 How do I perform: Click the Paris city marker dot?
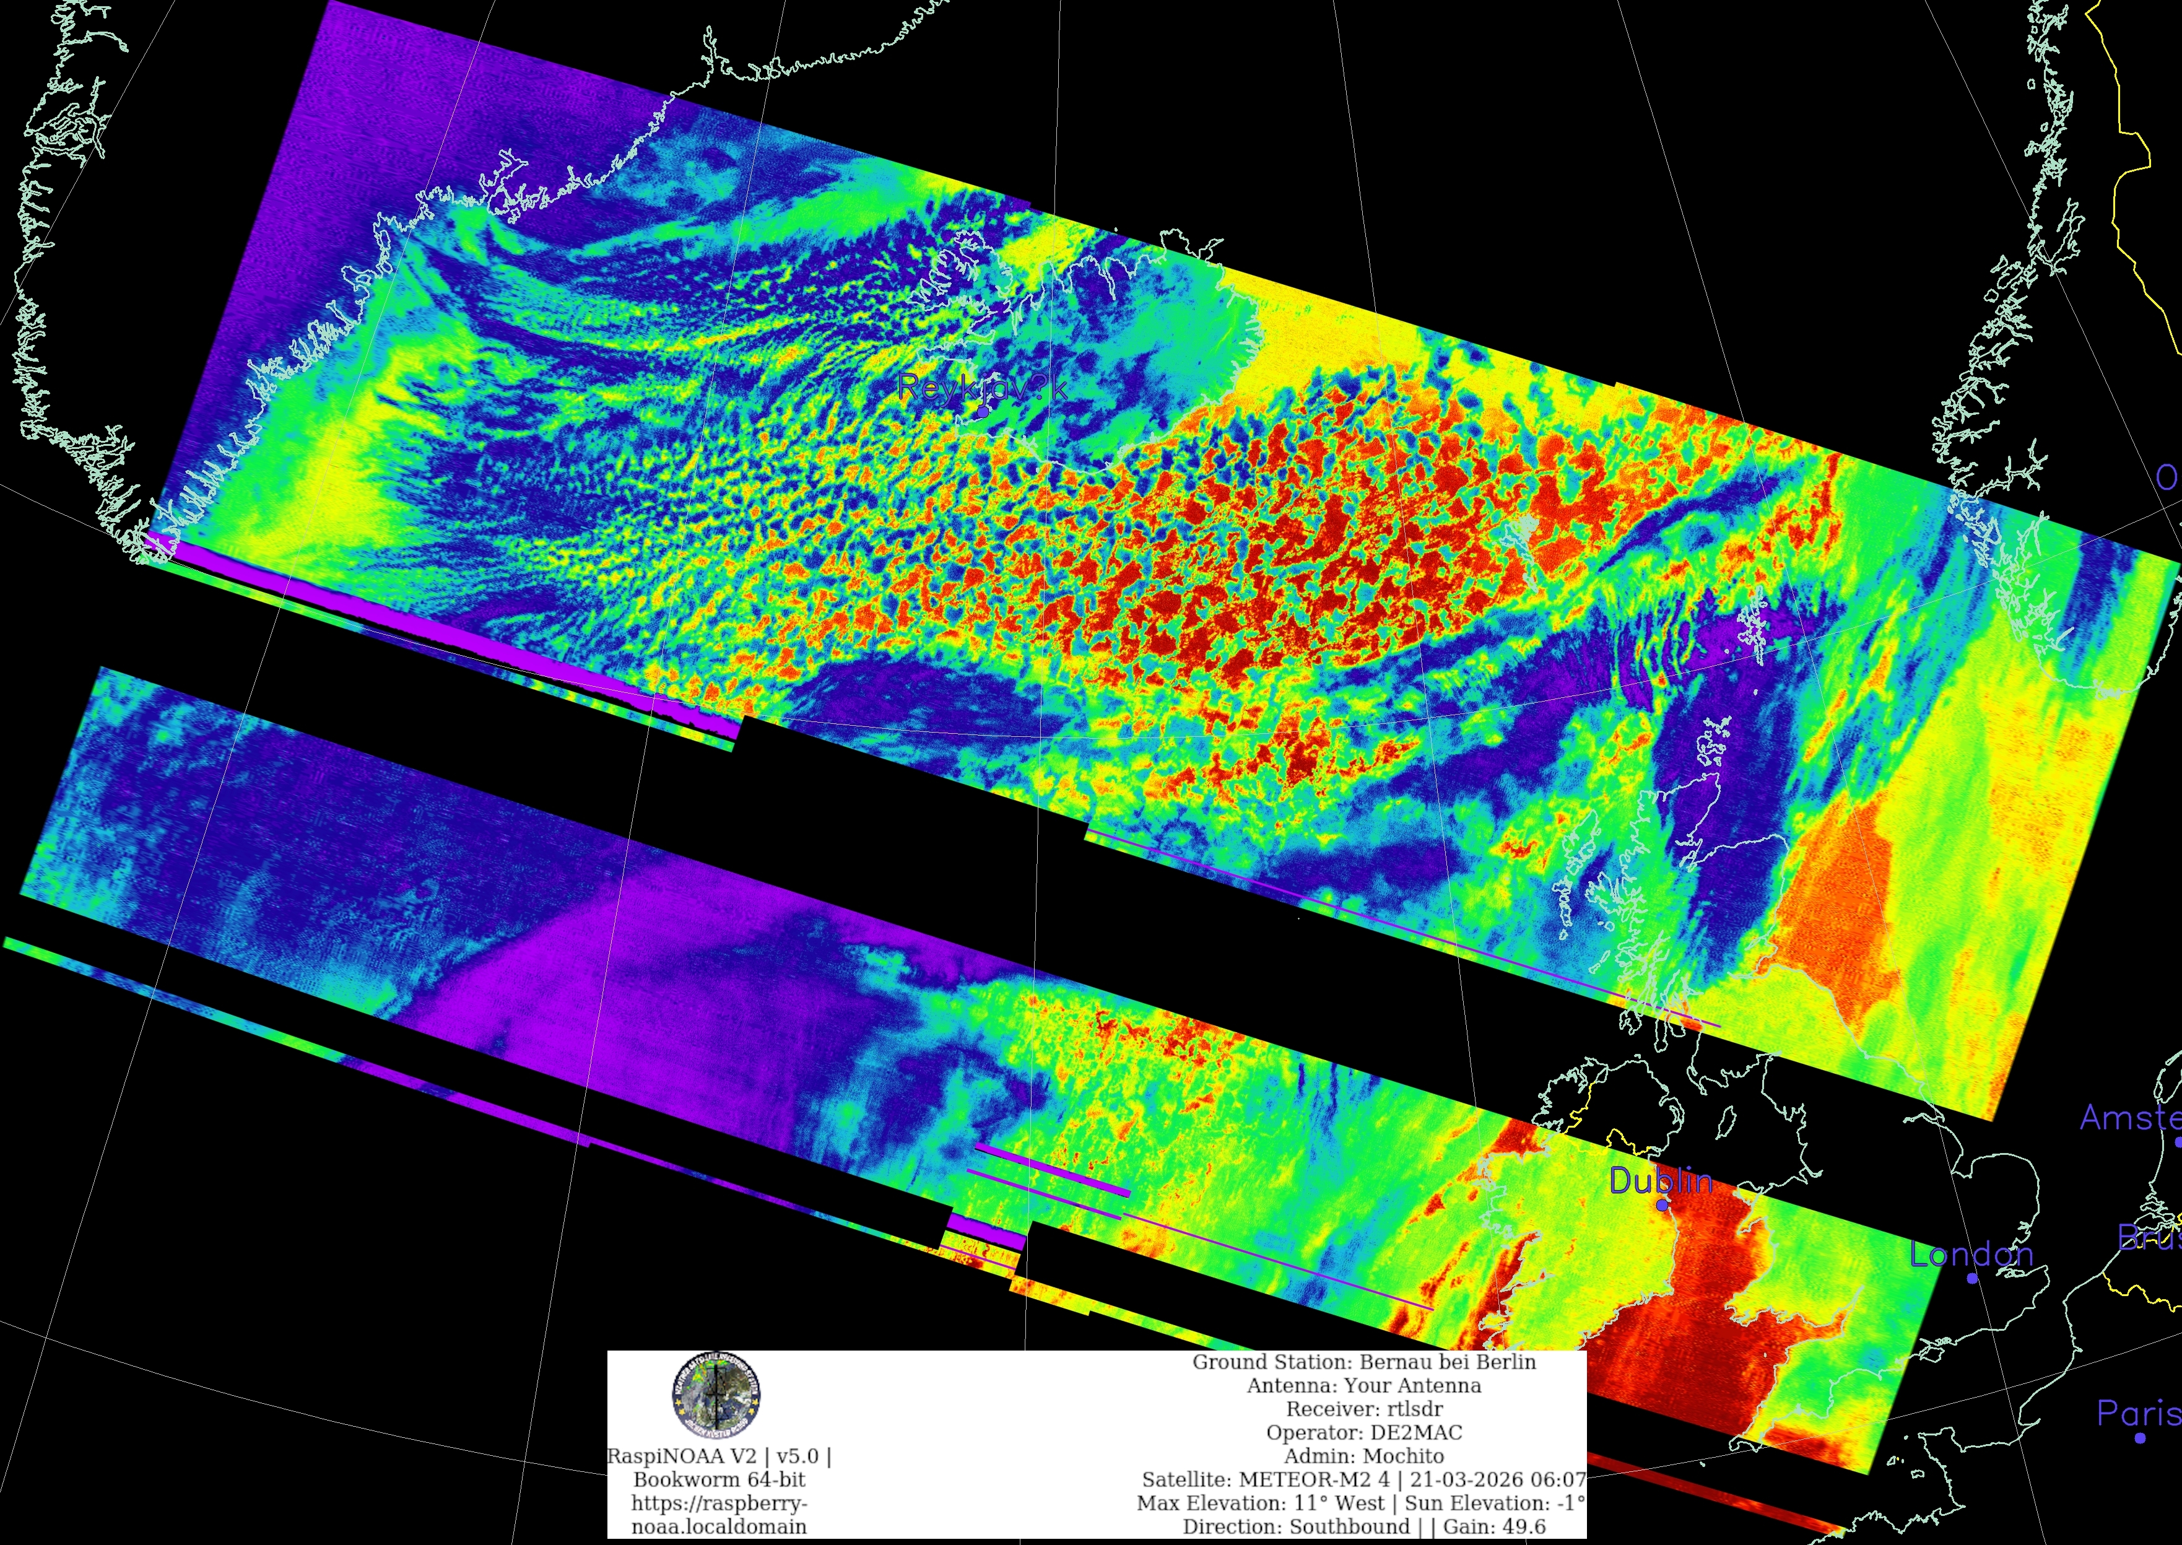(x=2139, y=1437)
